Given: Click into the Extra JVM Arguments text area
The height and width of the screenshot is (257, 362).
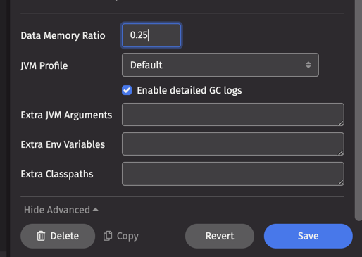Looking at the screenshot, I should tap(233, 115).
